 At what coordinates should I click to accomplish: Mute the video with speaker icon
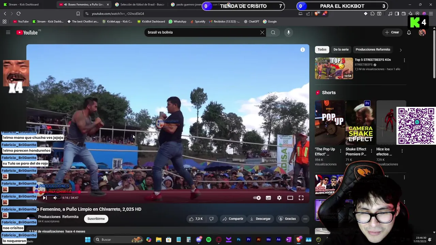(x=55, y=198)
